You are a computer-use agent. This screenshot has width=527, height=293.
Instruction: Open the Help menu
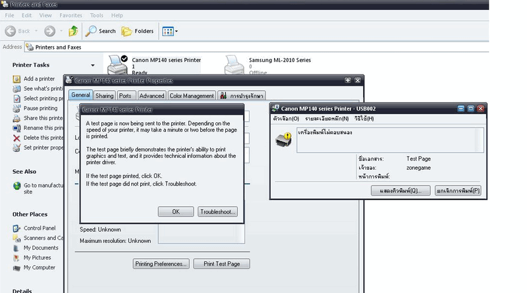[x=117, y=15]
